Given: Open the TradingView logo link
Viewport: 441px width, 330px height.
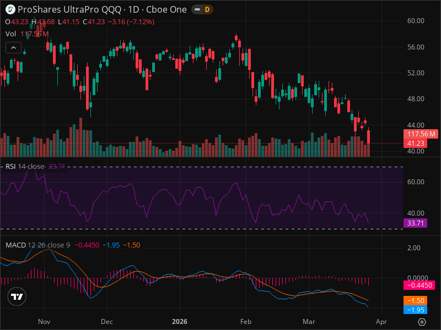Looking at the screenshot, I should 17,296.
